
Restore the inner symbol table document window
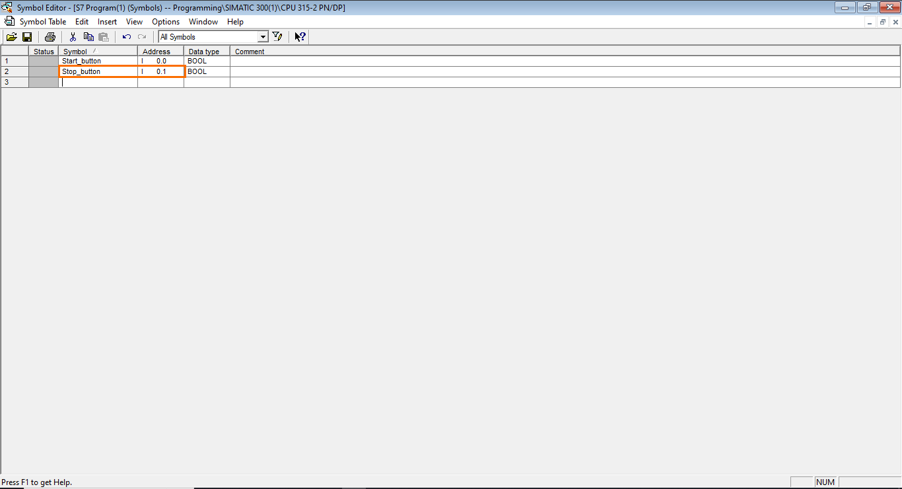tap(883, 22)
